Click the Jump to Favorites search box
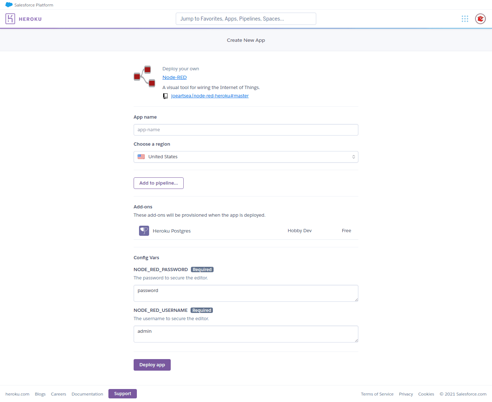This screenshot has width=492, height=402. pyautogui.click(x=246, y=19)
